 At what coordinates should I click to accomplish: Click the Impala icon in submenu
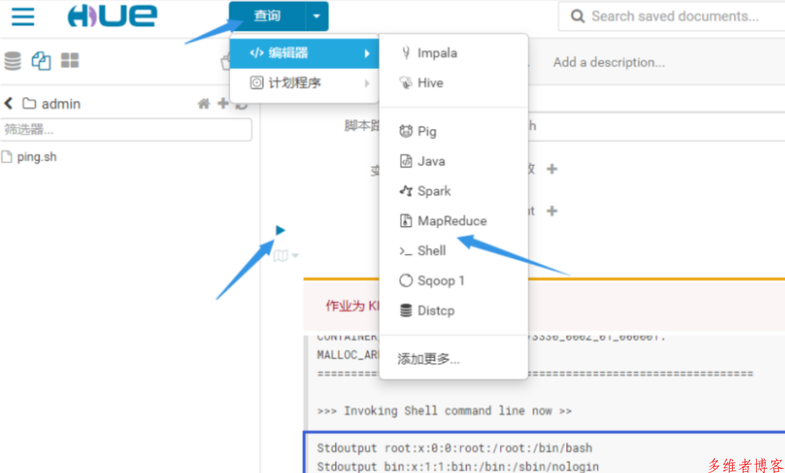[x=406, y=52]
